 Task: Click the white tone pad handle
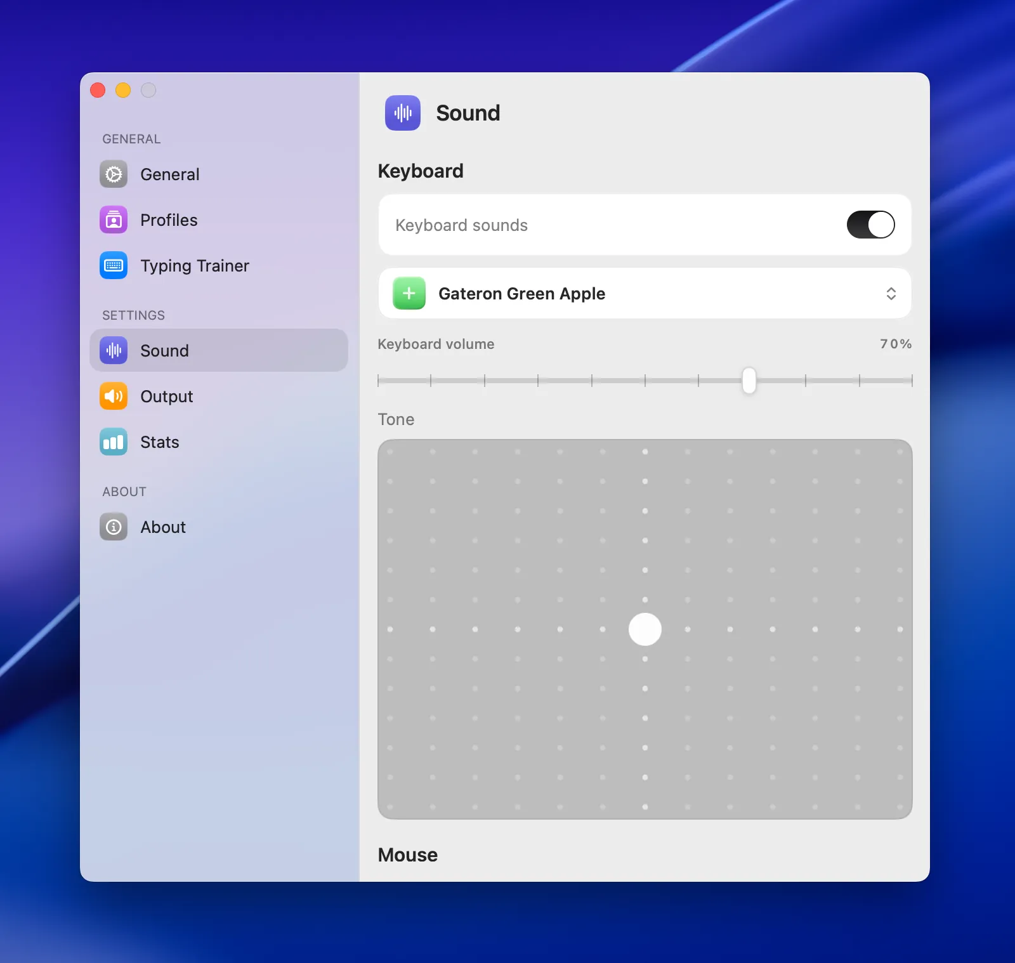click(x=645, y=629)
